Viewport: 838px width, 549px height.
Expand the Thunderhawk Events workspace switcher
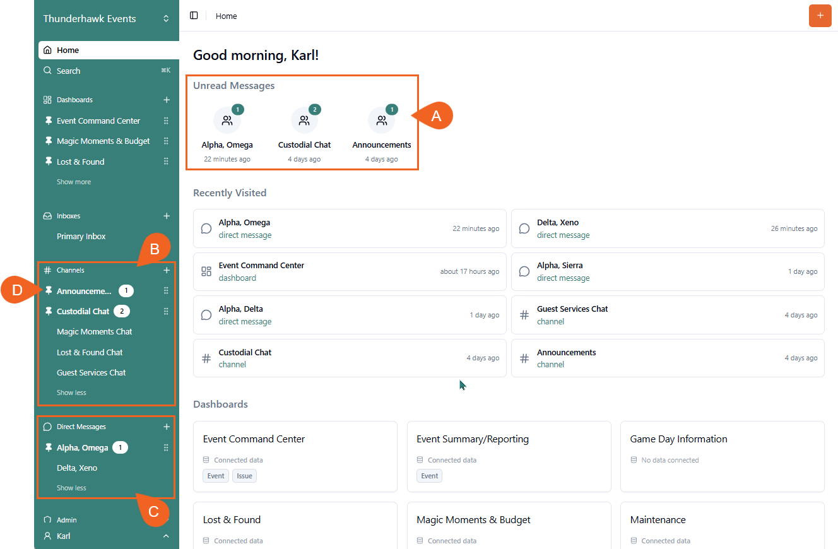coord(165,18)
